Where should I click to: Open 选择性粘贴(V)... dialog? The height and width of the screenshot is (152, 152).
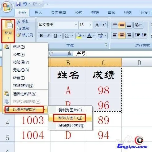(x=25, y=94)
